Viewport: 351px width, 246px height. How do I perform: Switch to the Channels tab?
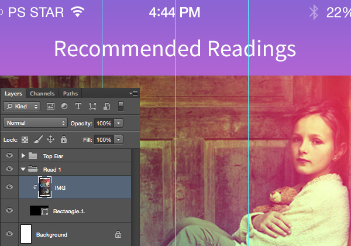tap(42, 94)
